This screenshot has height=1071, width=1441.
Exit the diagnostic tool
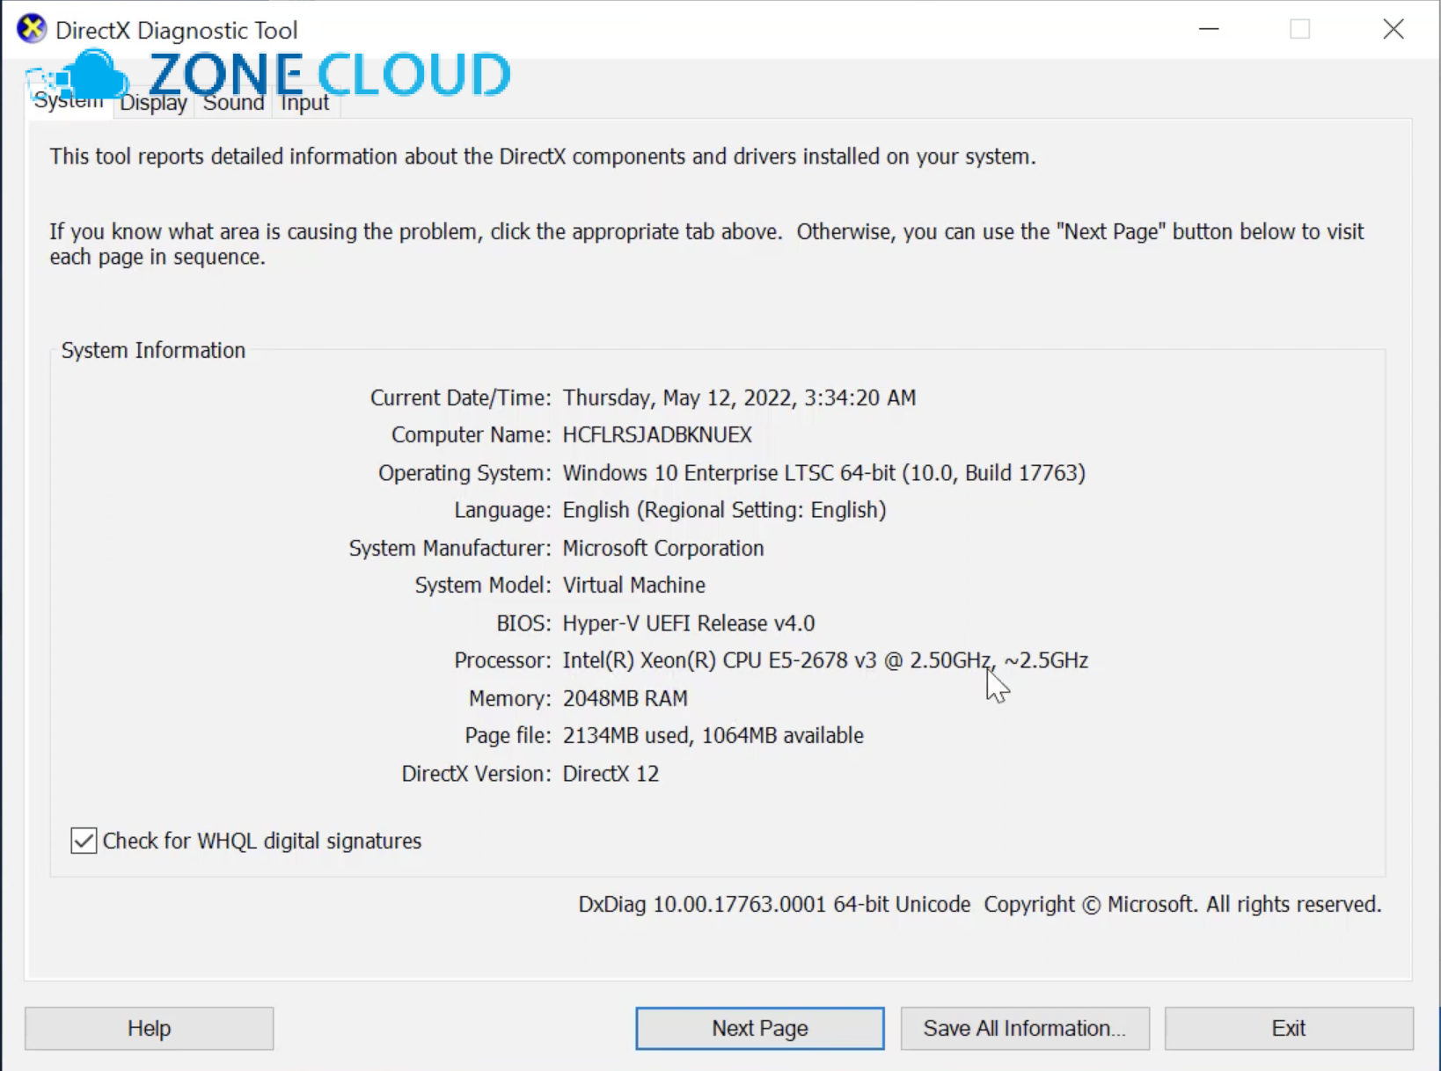[1289, 1028]
